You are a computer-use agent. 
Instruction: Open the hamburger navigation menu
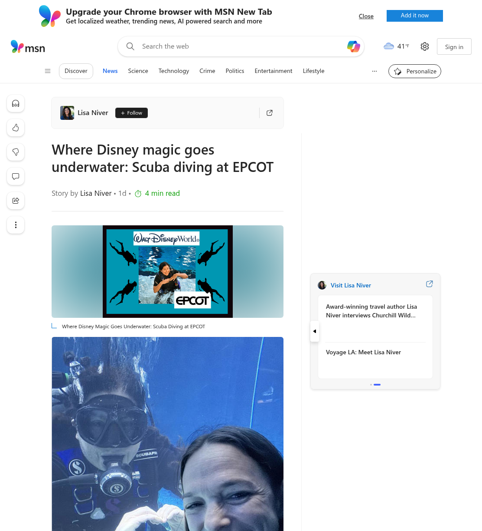[48, 71]
